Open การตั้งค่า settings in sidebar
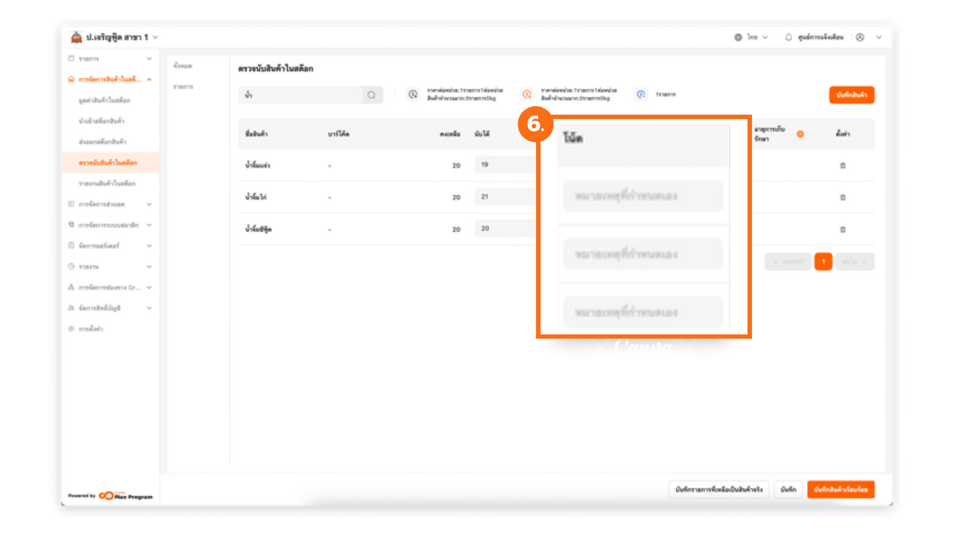The image size is (953, 536). [x=91, y=329]
